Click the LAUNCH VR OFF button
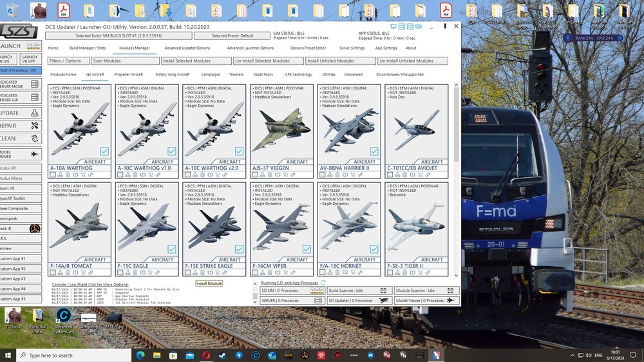 pos(30,59)
